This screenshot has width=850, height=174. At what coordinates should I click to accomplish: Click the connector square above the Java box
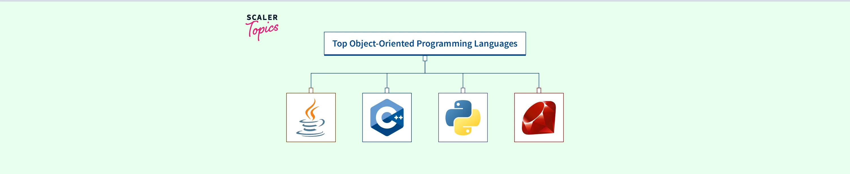click(x=311, y=90)
